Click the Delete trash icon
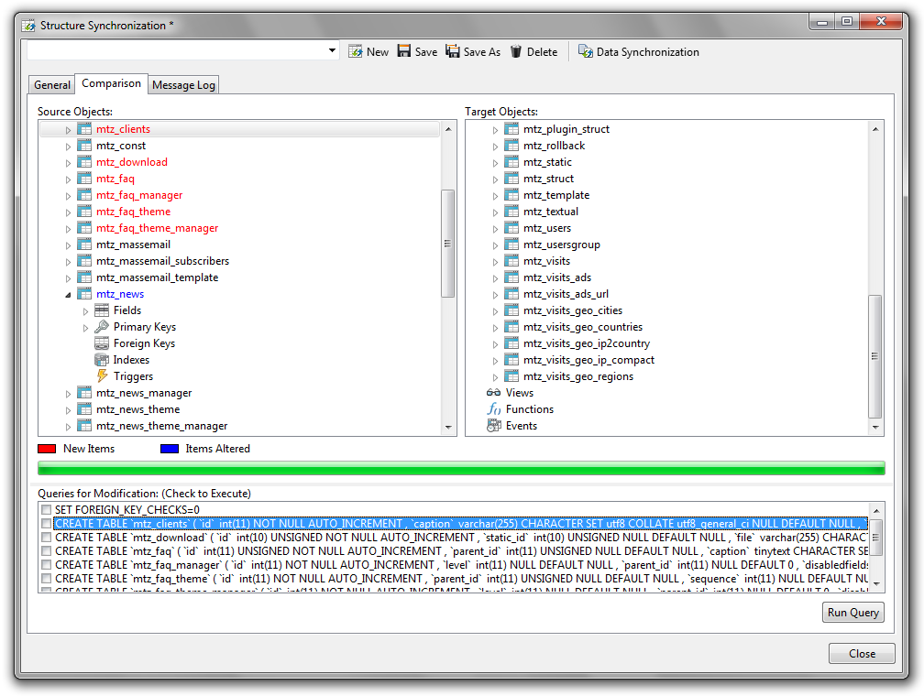 [515, 51]
